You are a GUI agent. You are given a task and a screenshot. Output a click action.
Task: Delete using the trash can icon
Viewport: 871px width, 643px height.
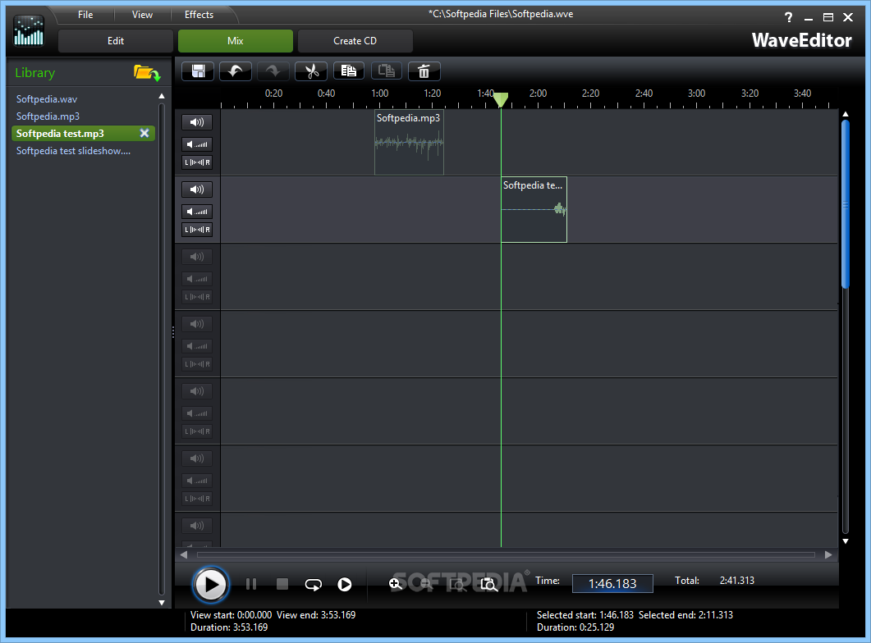pos(424,71)
